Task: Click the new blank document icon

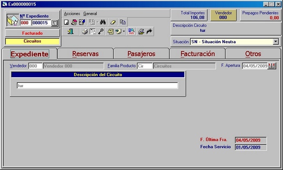Action: point(66,22)
